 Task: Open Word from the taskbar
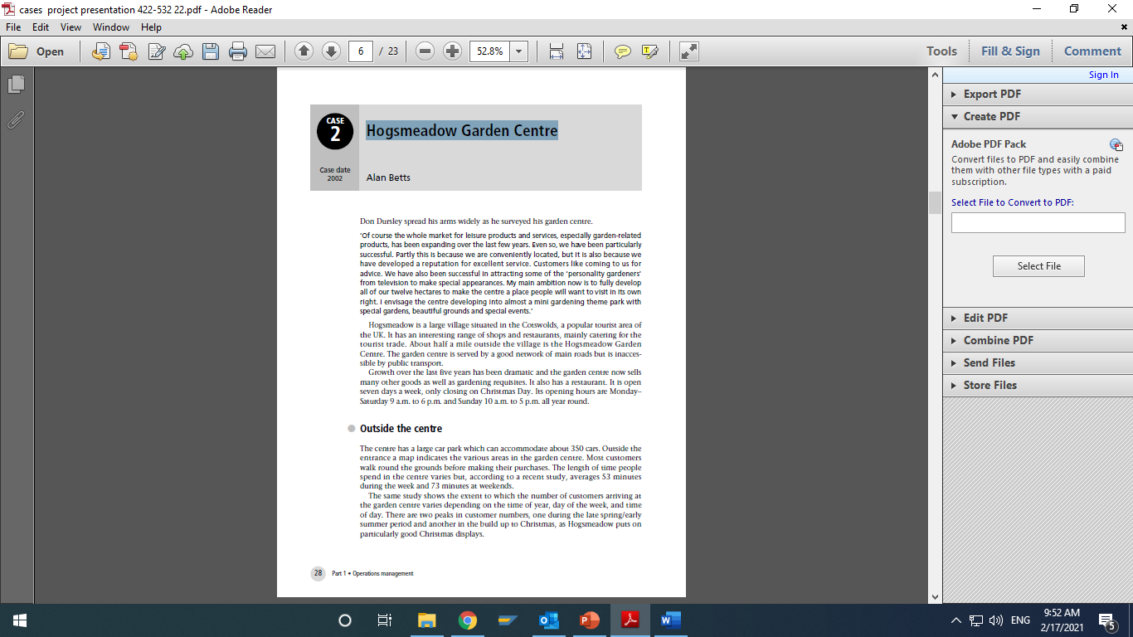pos(671,620)
